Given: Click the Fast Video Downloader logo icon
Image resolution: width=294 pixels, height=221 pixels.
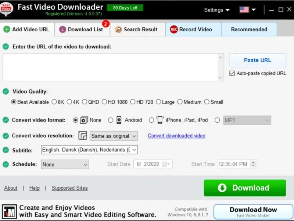Looking at the screenshot, I should 6,9.
